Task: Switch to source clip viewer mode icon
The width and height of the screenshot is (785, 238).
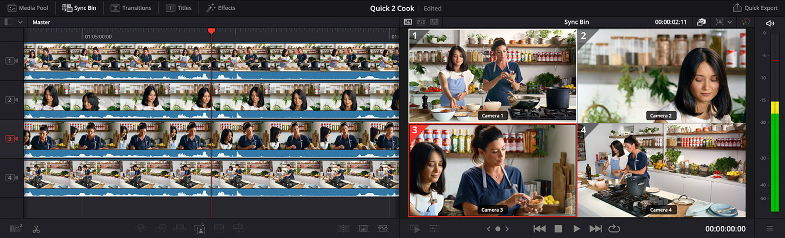Action: [408, 22]
